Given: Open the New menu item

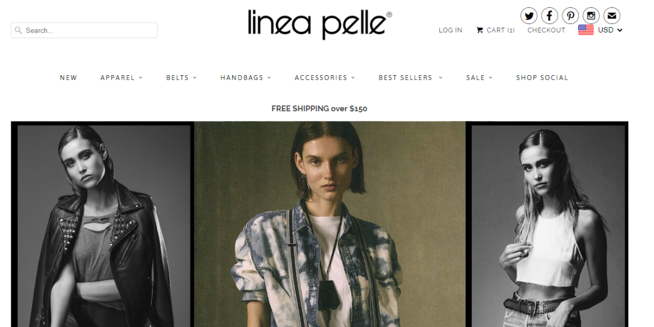Looking at the screenshot, I should (x=68, y=77).
